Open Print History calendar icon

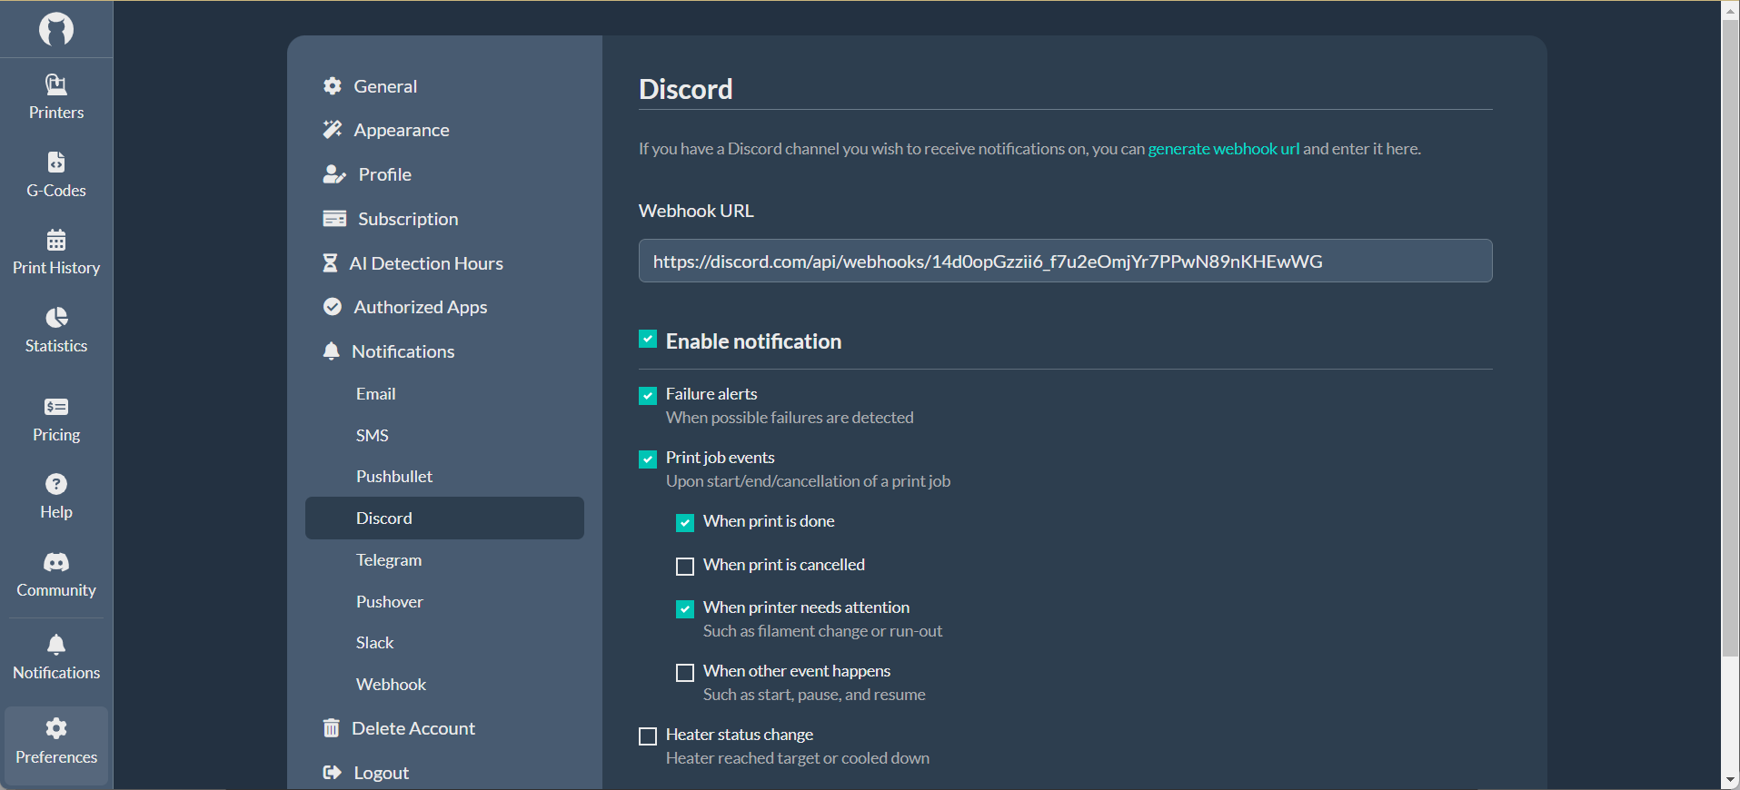coord(56,240)
